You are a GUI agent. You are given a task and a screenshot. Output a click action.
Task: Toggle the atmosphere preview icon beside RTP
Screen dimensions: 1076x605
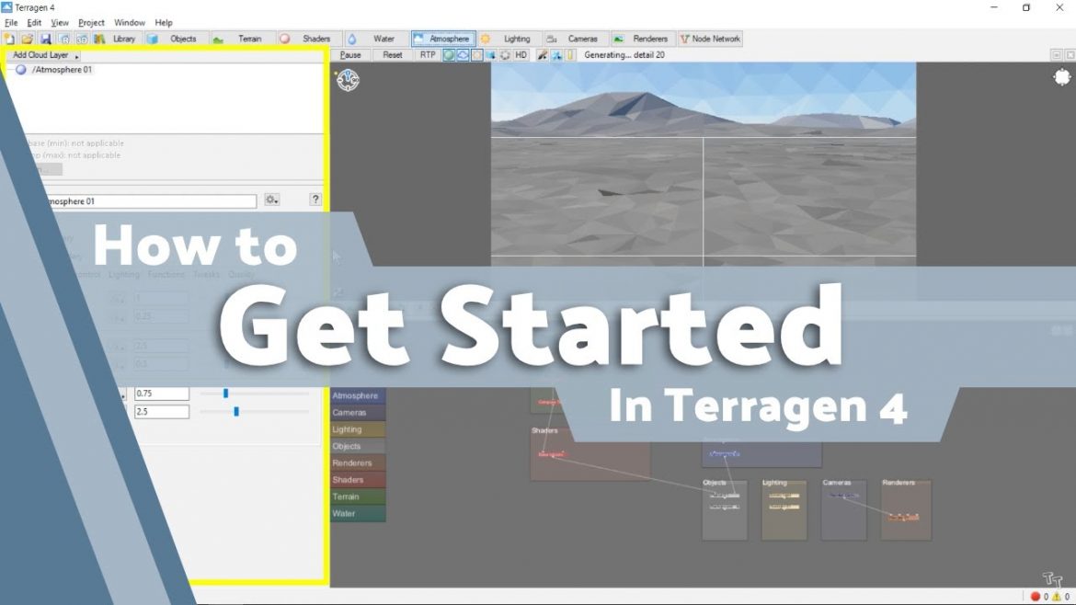[x=450, y=55]
